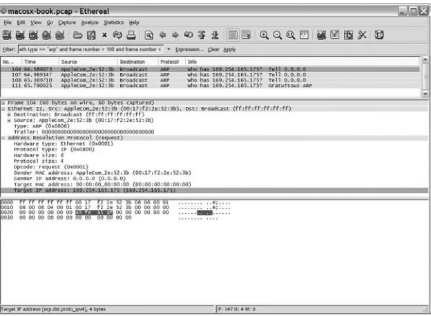Sort packets by No. column header

(11, 62)
